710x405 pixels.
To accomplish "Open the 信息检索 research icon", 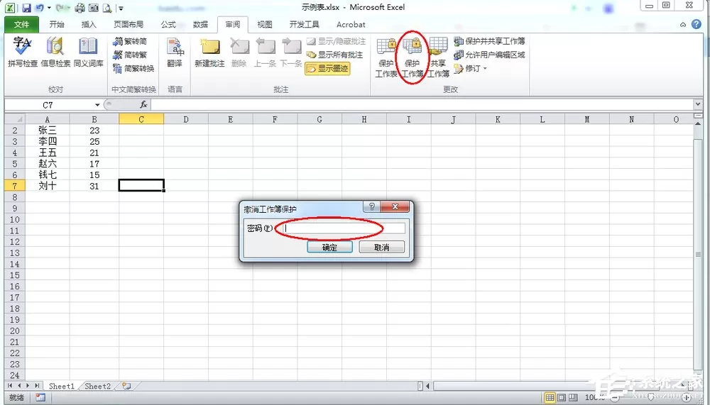I will tap(55, 52).
